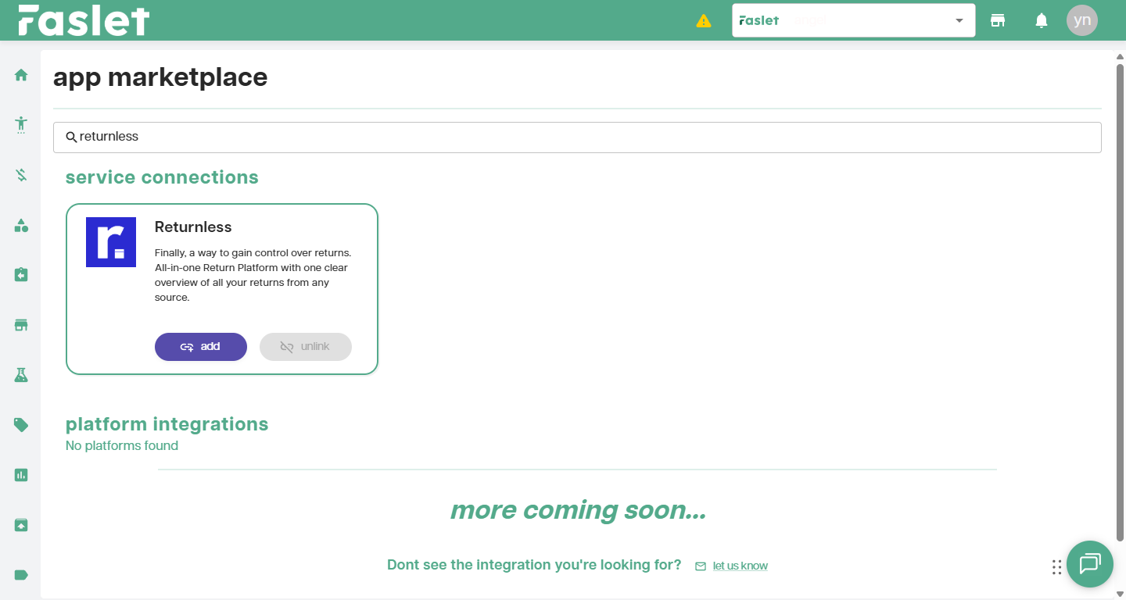Image resolution: width=1126 pixels, height=600 pixels.
Task: Open the lab flask experiments icon
Action: (x=21, y=375)
